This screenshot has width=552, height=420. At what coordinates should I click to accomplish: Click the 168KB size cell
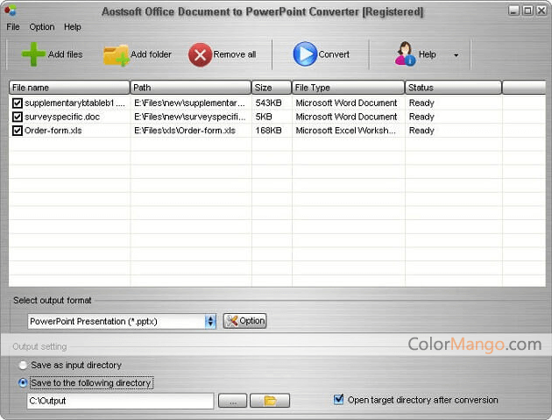point(268,131)
